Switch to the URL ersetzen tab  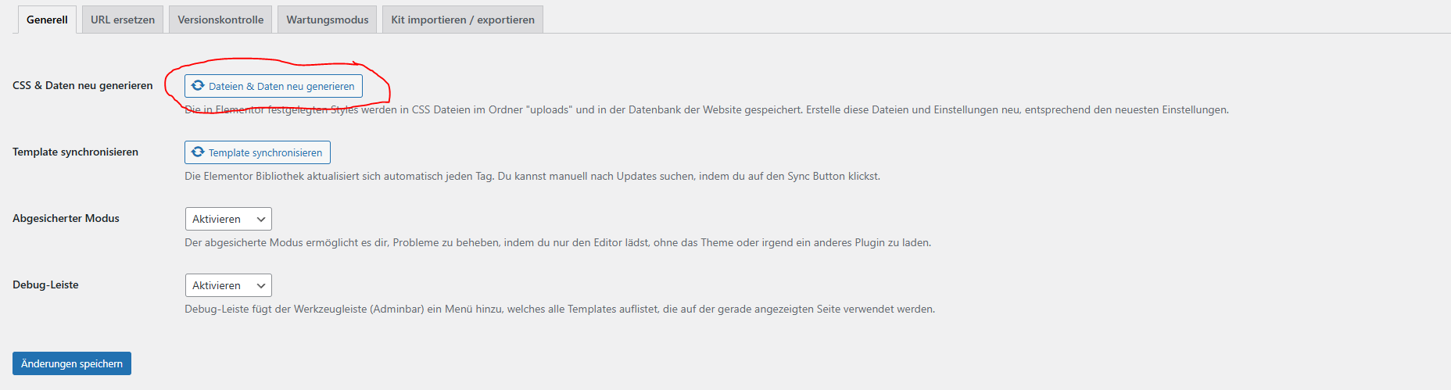coord(123,20)
